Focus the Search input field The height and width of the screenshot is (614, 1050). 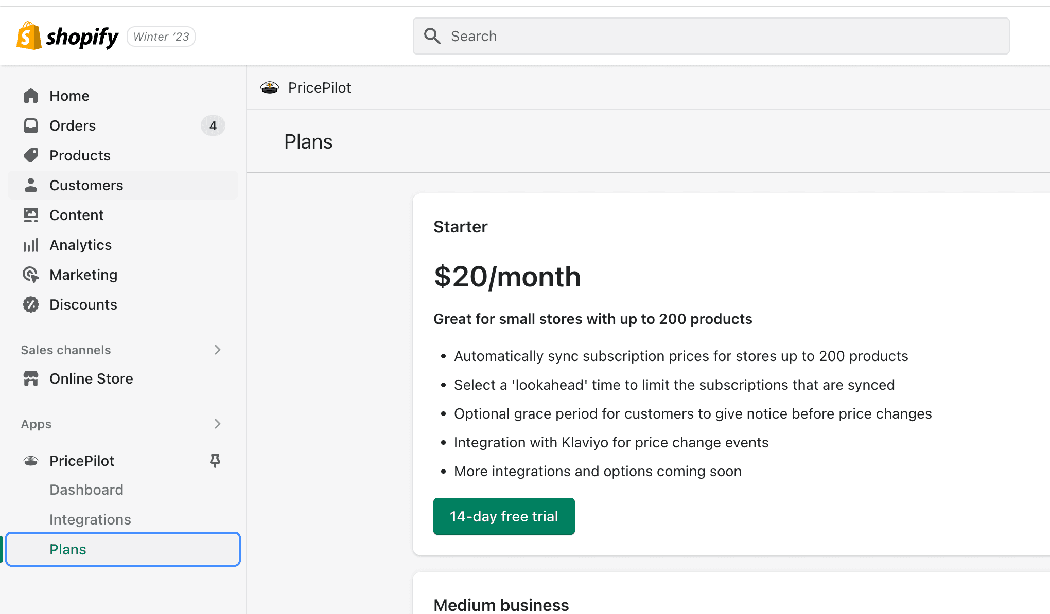point(721,36)
